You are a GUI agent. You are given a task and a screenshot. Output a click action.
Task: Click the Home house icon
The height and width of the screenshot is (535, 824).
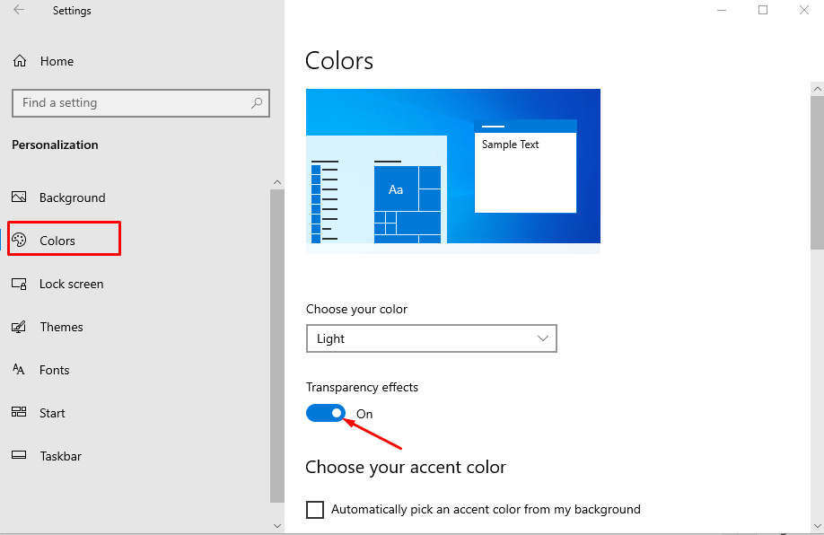click(x=20, y=61)
